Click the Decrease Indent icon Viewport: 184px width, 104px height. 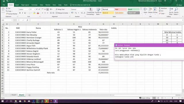pos(51,13)
